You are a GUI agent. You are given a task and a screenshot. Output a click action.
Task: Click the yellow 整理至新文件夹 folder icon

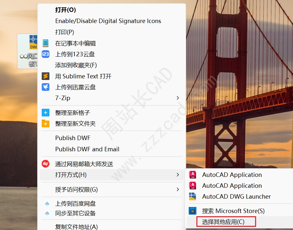46,123
